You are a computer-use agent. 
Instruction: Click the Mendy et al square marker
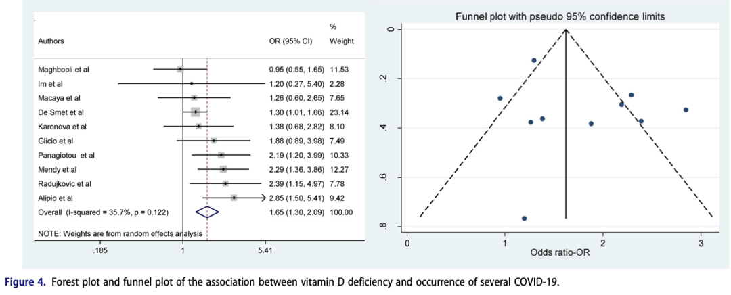click(223, 169)
